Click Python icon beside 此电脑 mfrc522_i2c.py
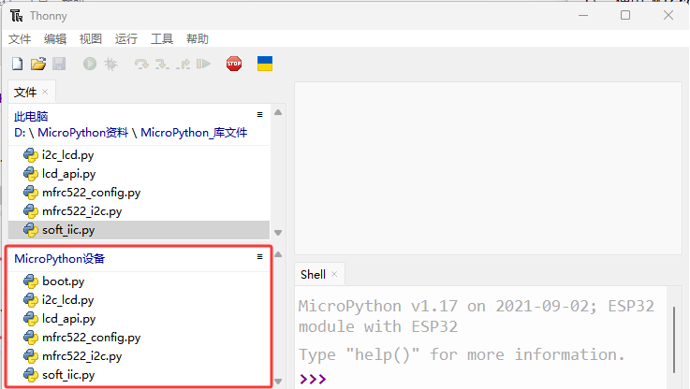Viewport: 690px width, 389px height. pyautogui.click(x=31, y=211)
